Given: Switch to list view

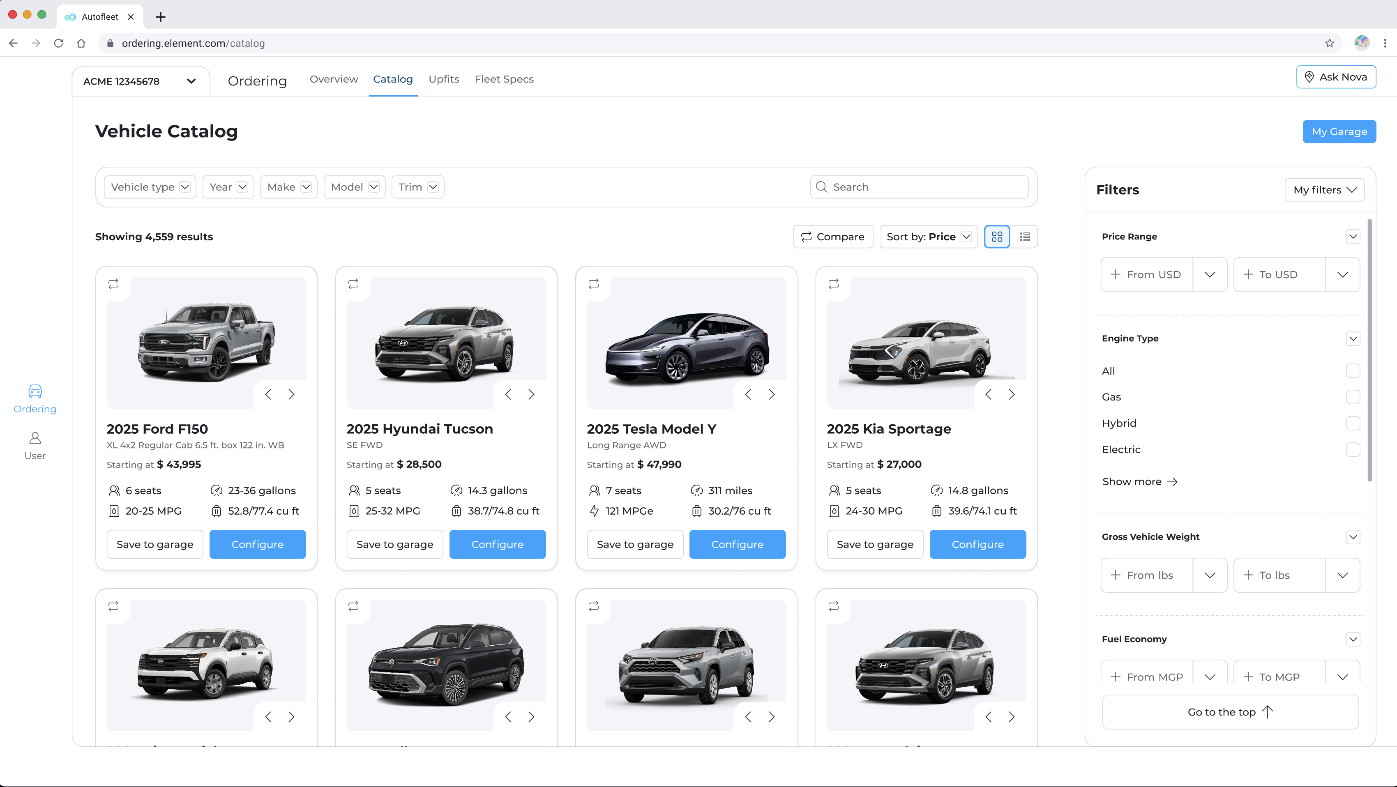Looking at the screenshot, I should [1024, 237].
